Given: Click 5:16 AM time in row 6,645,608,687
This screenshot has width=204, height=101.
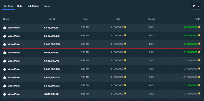Looking at the screenshot, I should [x=85, y=27].
